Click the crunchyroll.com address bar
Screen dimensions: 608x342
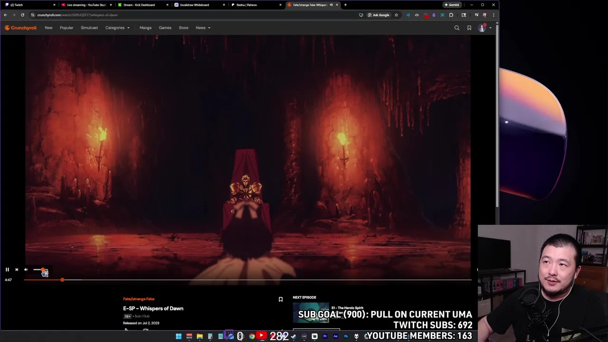coord(190,15)
